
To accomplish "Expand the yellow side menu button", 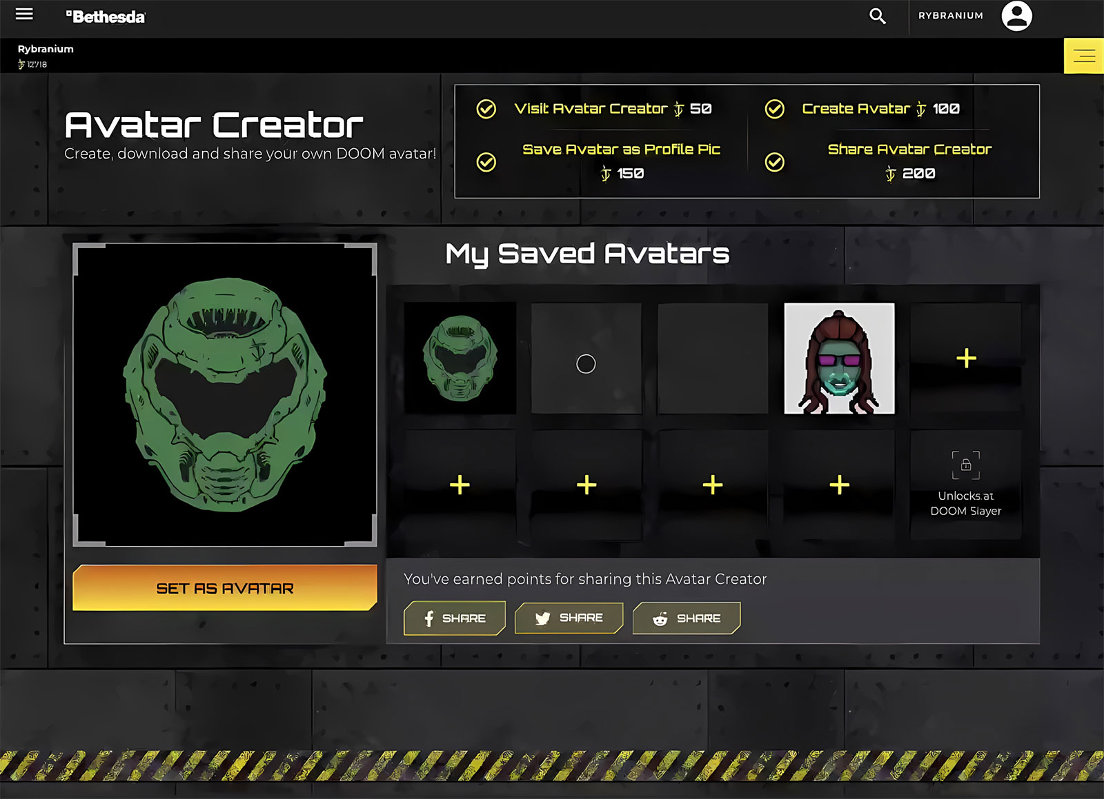I will pyautogui.click(x=1083, y=56).
